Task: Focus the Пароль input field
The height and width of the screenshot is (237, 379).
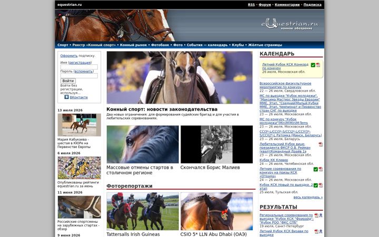Action: (79, 76)
